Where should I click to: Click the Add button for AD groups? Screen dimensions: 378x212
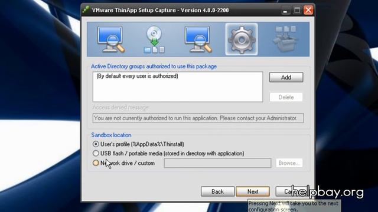pos(286,77)
